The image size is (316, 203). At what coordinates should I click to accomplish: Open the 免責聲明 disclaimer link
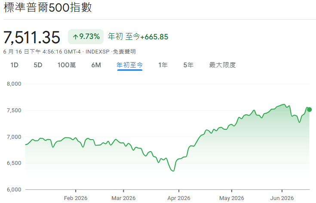pyautogui.click(x=124, y=52)
